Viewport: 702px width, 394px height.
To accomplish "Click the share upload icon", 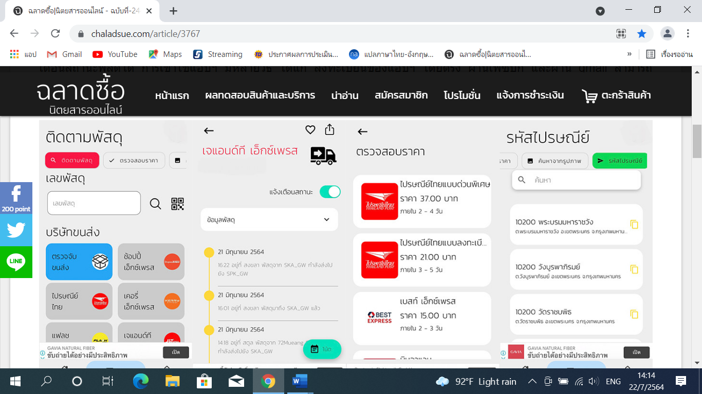I will (x=329, y=130).
